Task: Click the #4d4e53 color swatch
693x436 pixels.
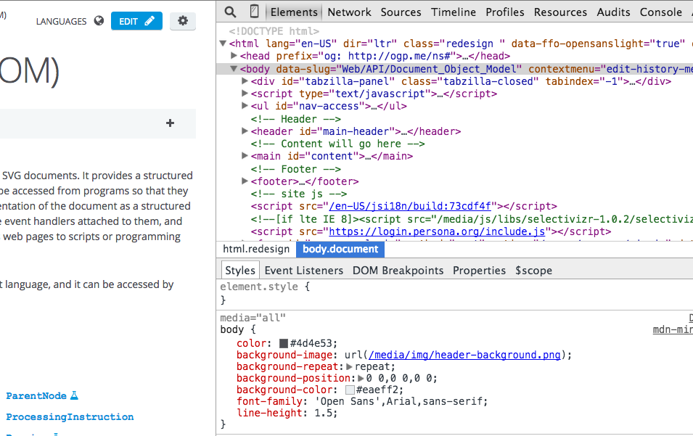Action: point(284,343)
